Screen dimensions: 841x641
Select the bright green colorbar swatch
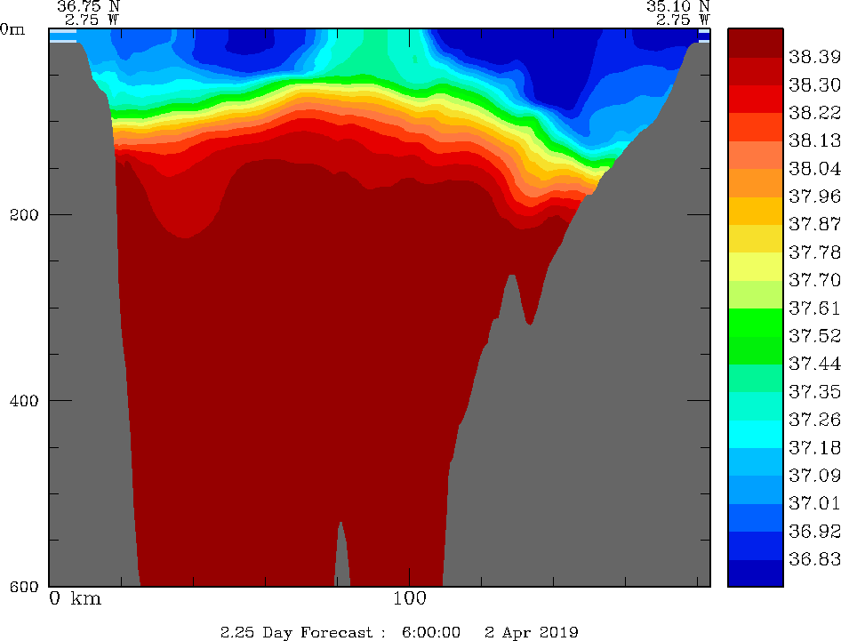[755, 323]
